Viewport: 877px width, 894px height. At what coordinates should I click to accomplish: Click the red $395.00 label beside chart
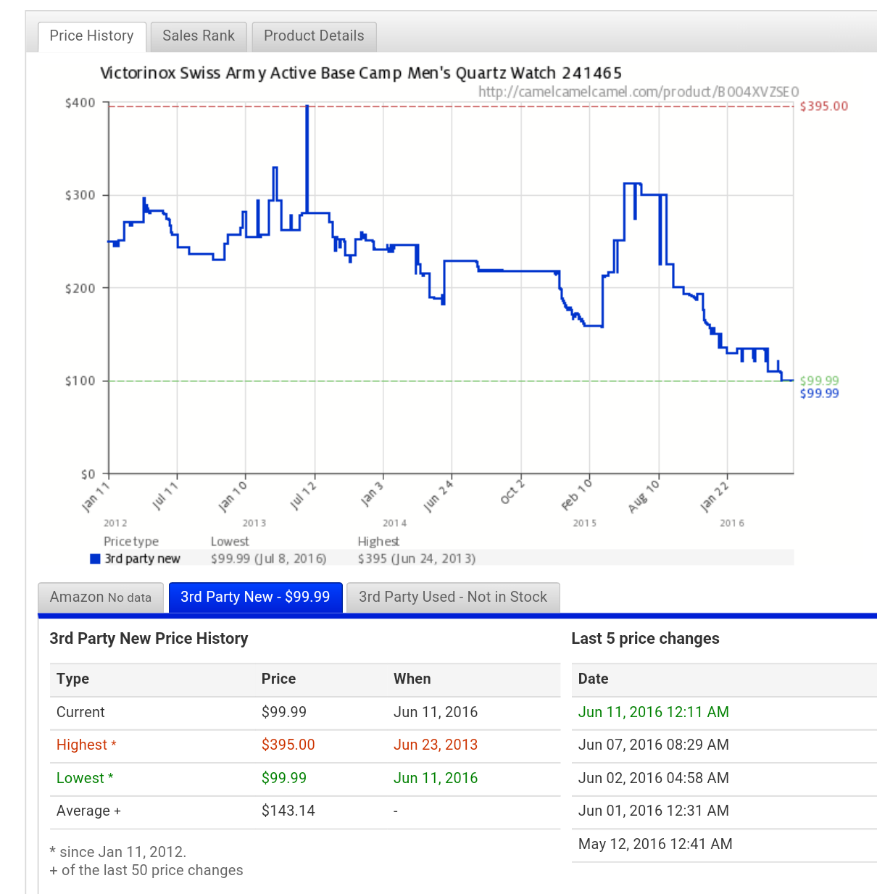coord(823,107)
